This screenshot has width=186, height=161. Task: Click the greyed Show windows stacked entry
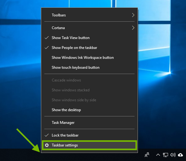click(90, 90)
